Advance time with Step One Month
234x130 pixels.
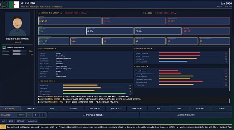(93, 115)
